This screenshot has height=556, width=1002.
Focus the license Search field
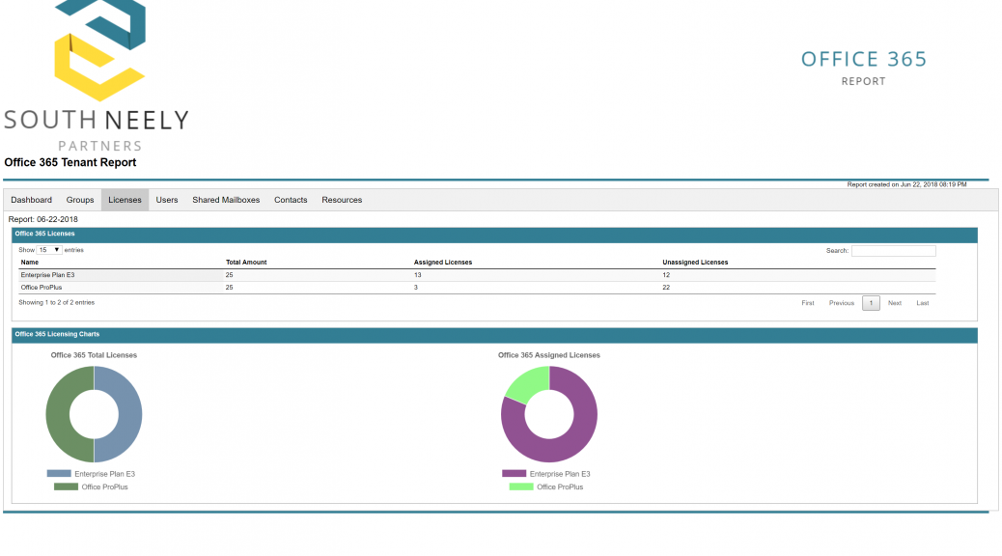tap(893, 251)
